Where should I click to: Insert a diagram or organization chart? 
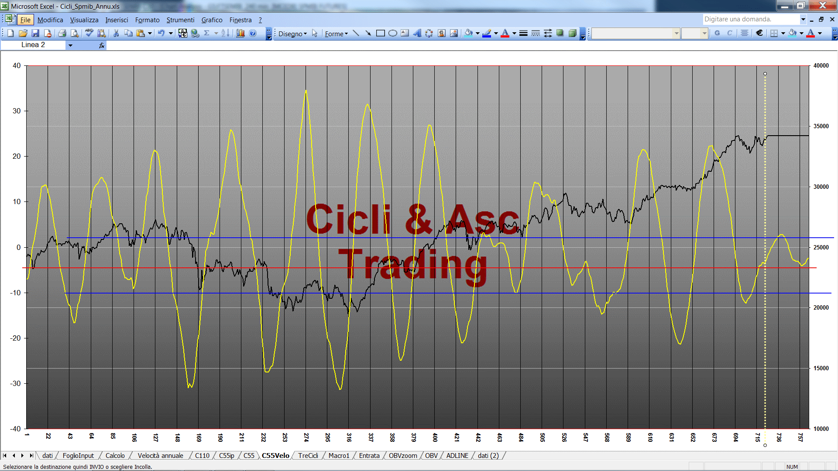[429, 33]
